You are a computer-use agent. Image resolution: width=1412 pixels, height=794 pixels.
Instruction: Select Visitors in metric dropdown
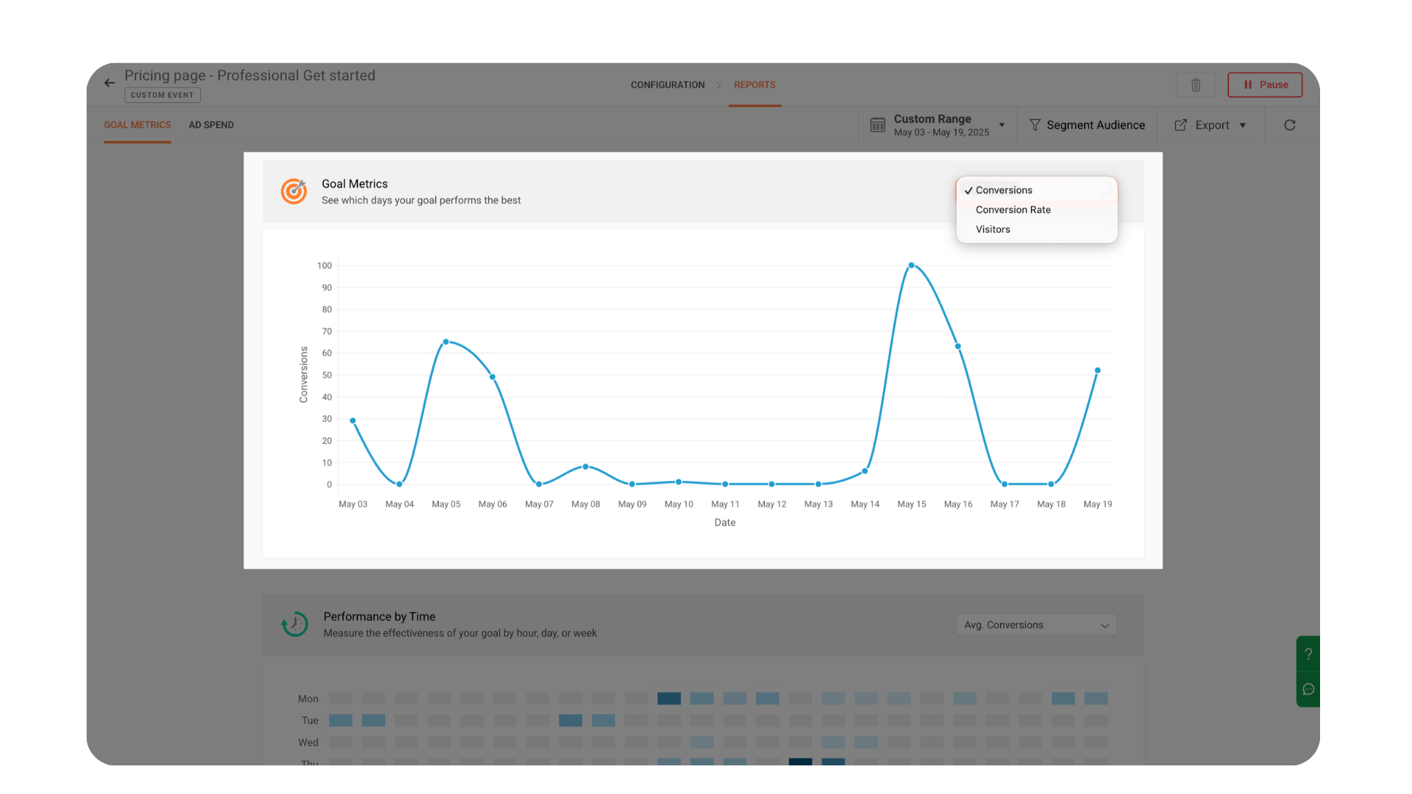(x=993, y=229)
